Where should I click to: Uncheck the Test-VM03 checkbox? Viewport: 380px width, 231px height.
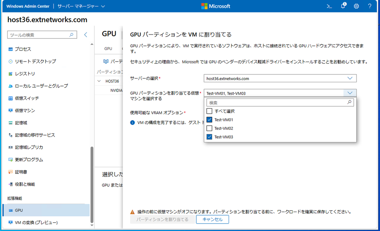(209, 137)
